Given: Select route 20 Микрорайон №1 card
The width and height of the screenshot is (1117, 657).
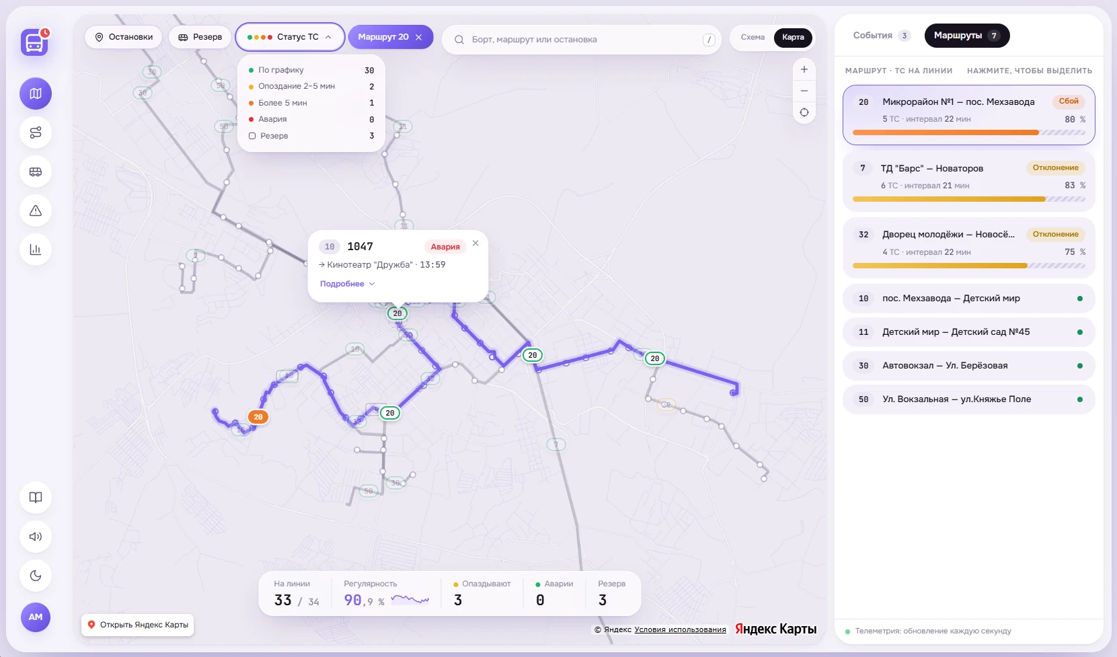Looking at the screenshot, I should (968, 115).
